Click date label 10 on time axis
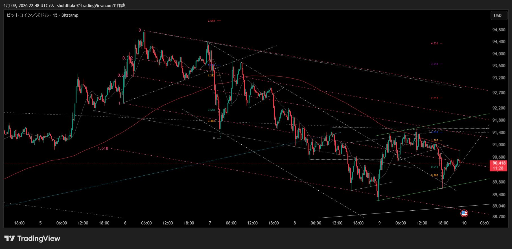The width and height of the screenshot is (512, 249). pyautogui.click(x=464, y=223)
